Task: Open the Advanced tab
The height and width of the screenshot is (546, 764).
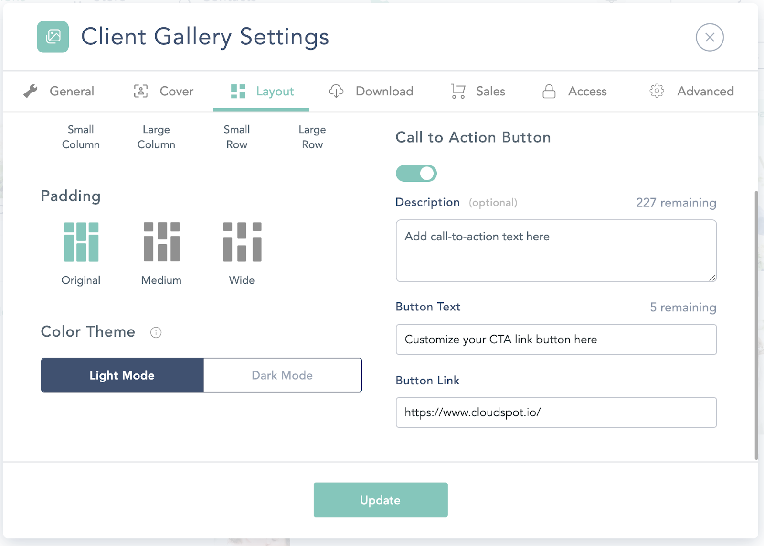Action: click(691, 91)
